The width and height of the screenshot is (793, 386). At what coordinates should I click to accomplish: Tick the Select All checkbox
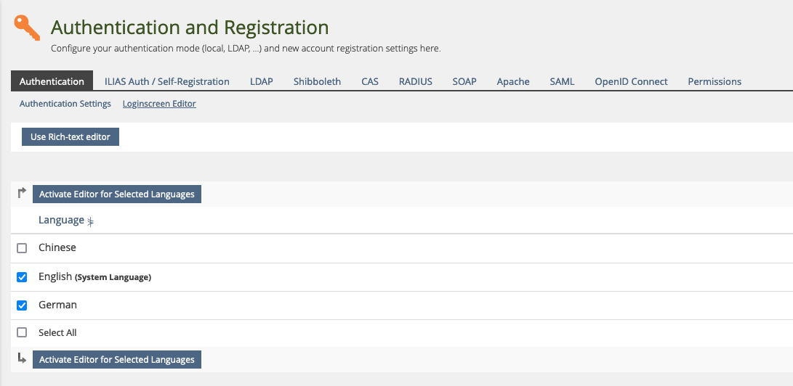pos(22,333)
